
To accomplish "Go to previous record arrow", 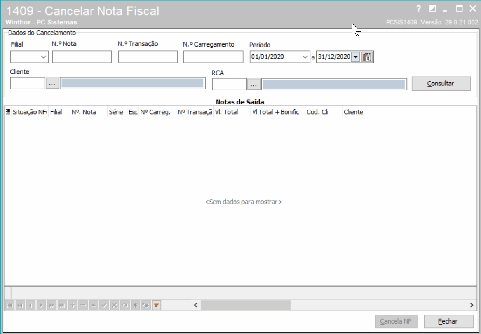I will (30, 306).
